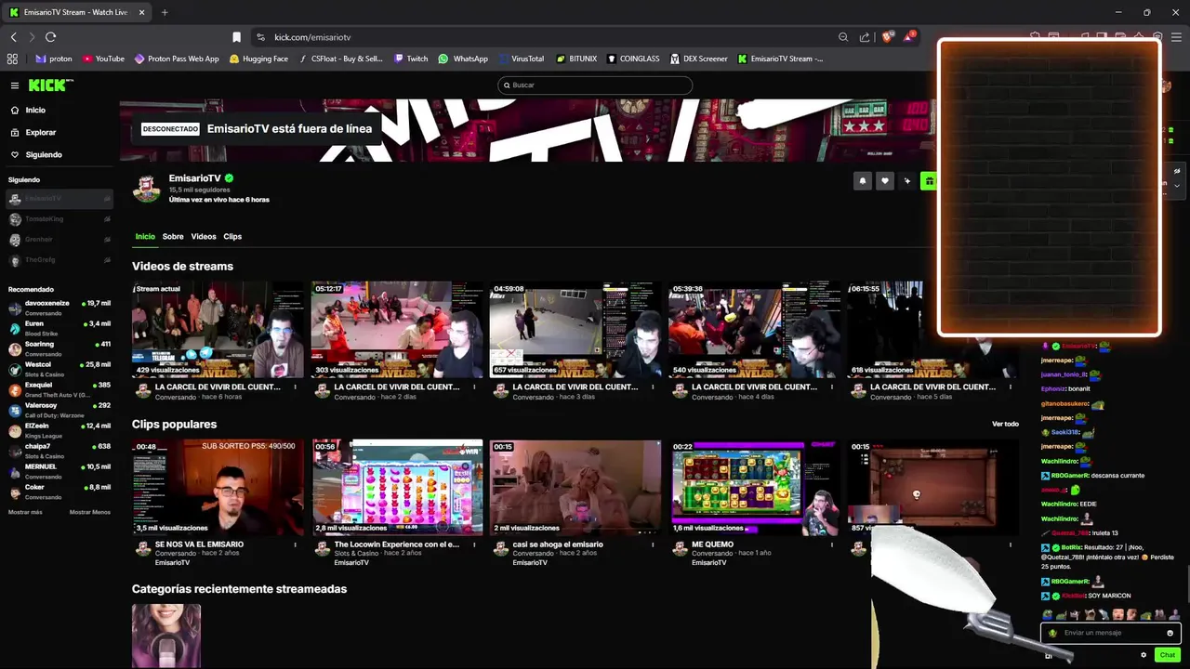This screenshot has height=669, width=1190.
Task: Open 'casi se ahoga el emisario' clip title
Action: 558,544
